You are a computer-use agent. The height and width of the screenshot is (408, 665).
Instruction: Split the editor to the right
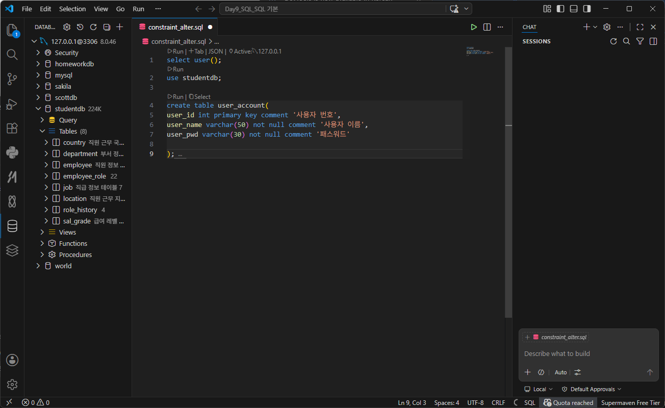coord(487,27)
